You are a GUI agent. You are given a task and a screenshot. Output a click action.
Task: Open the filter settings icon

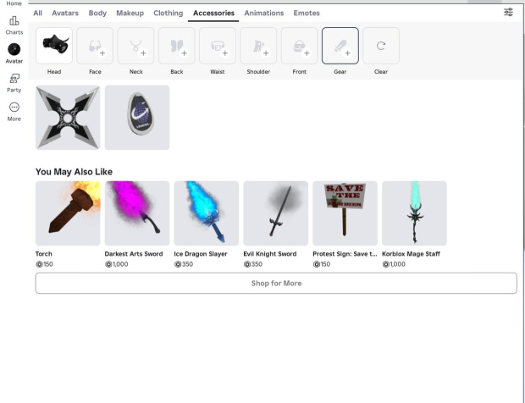coord(508,13)
